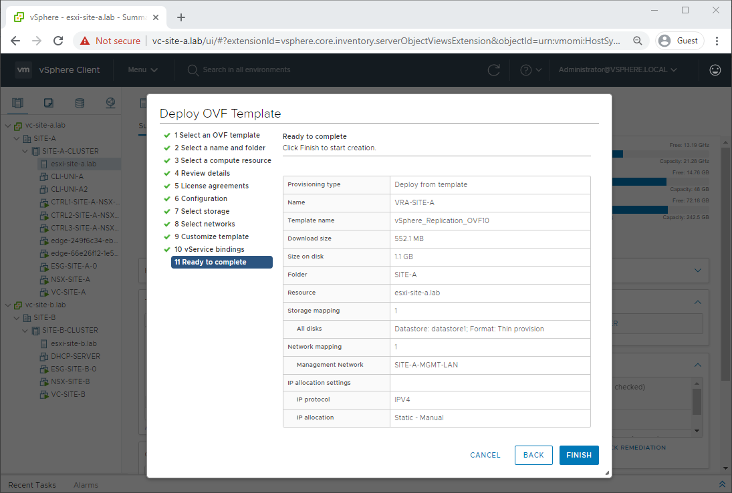Select the CTRL2-SITE-A-NSX VM

point(84,215)
